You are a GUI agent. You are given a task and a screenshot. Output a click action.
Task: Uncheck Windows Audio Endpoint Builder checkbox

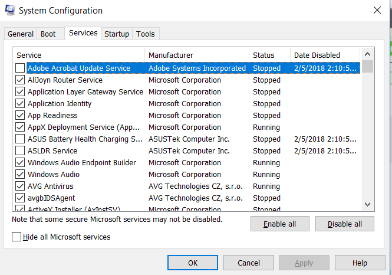coord(20,162)
